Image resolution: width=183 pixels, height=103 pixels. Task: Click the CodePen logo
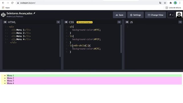click(3, 15)
